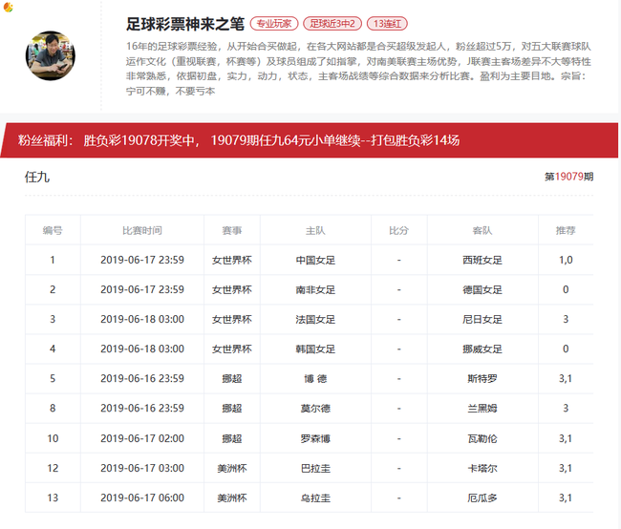Click the 推荐 column header

click(x=566, y=230)
